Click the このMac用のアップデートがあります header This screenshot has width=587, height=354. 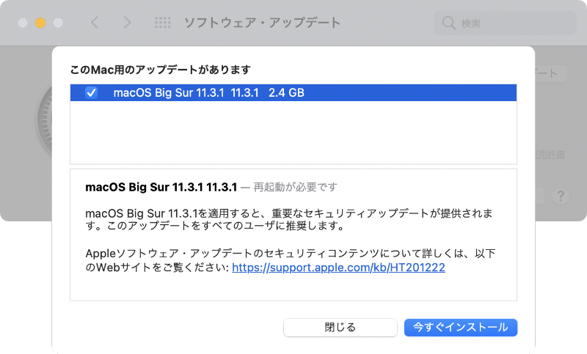pos(160,70)
